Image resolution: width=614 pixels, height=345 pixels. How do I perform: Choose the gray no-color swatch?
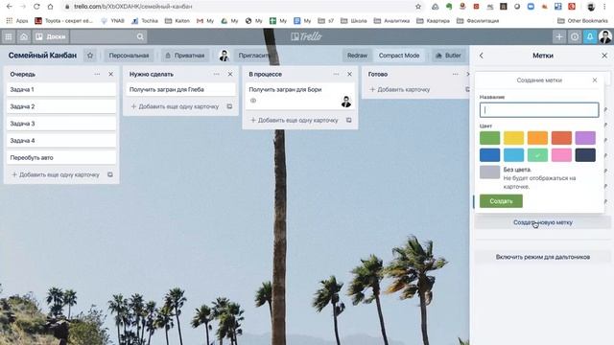tap(489, 172)
